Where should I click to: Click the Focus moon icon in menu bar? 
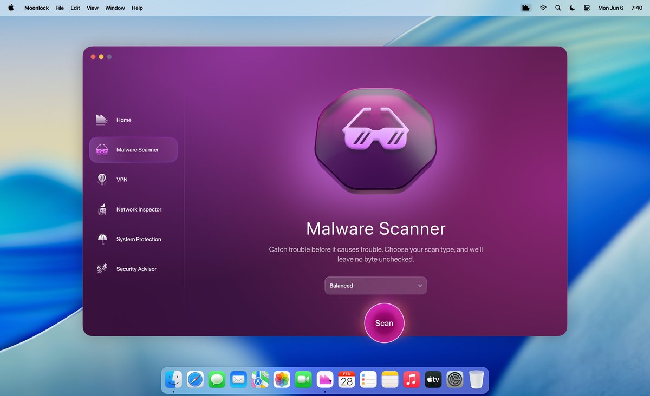point(573,8)
